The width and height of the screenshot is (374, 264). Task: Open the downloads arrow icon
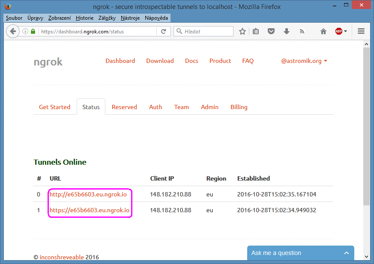287,31
